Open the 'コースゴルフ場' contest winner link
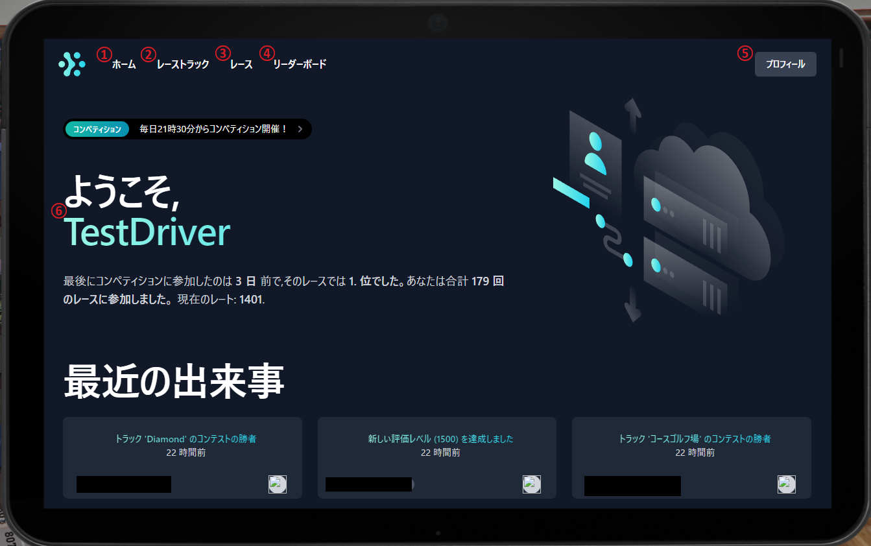The height and width of the screenshot is (546, 871). point(695,439)
